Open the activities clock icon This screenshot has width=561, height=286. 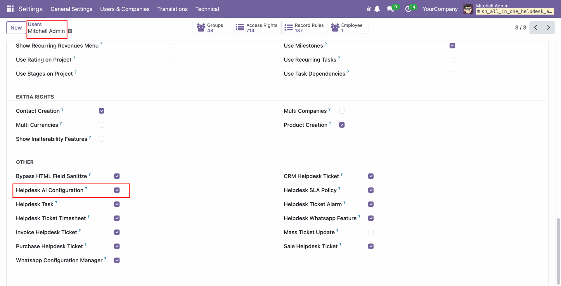408,9
